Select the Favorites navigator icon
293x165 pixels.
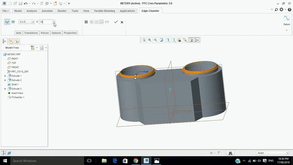tap(17, 42)
